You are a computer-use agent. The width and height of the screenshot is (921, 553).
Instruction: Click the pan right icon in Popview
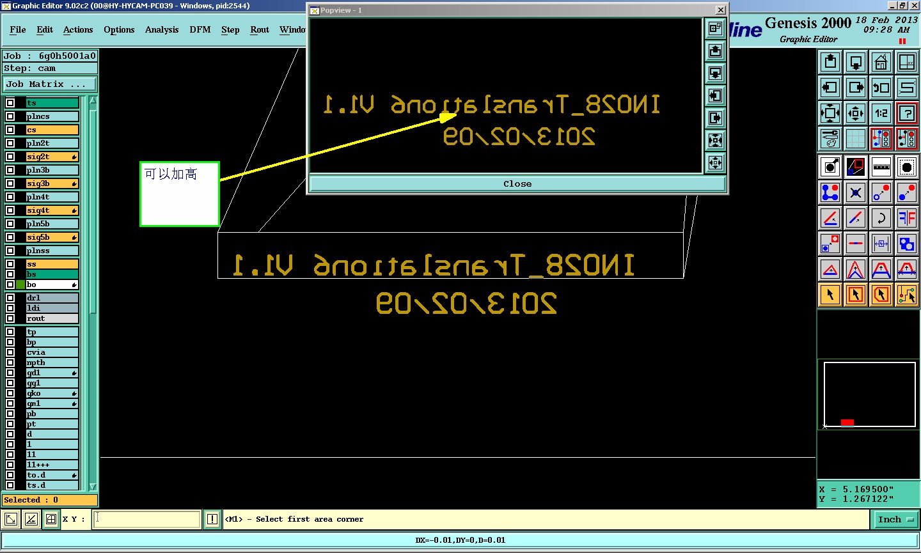pos(715,118)
